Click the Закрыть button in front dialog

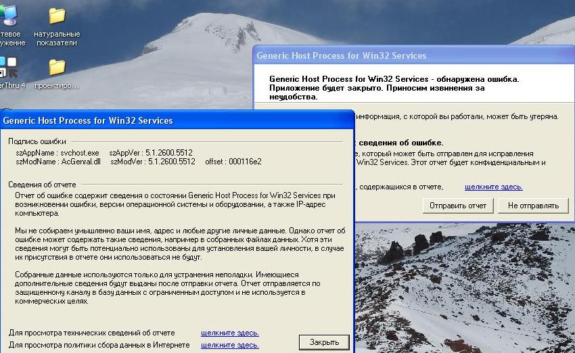[324, 342]
